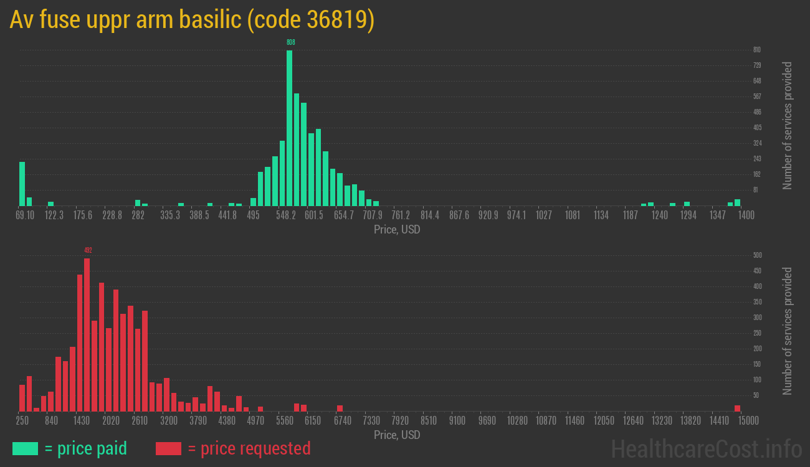This screenshot has height=467, width=810.
Task: Select the '= price requested' legend text
Action: tap(249, 448)
